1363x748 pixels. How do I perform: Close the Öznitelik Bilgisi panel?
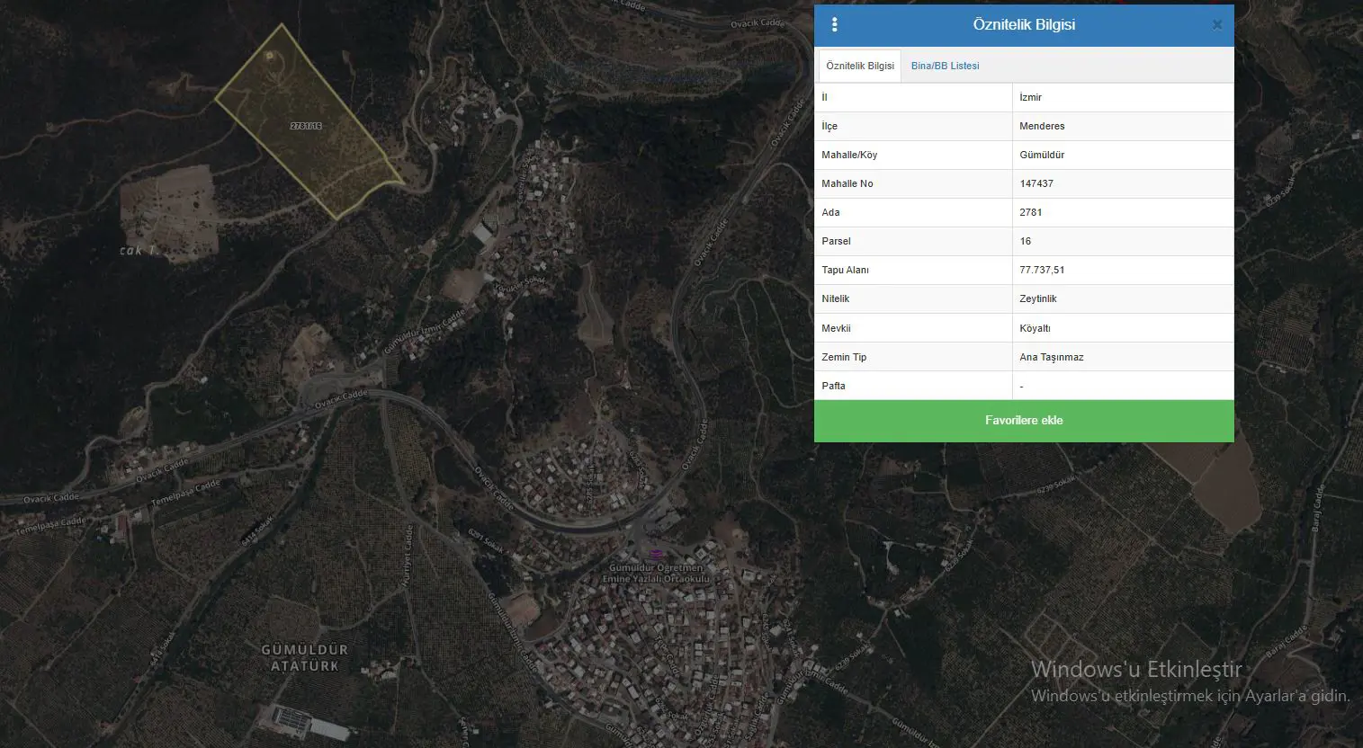(x=1217, y=25)
